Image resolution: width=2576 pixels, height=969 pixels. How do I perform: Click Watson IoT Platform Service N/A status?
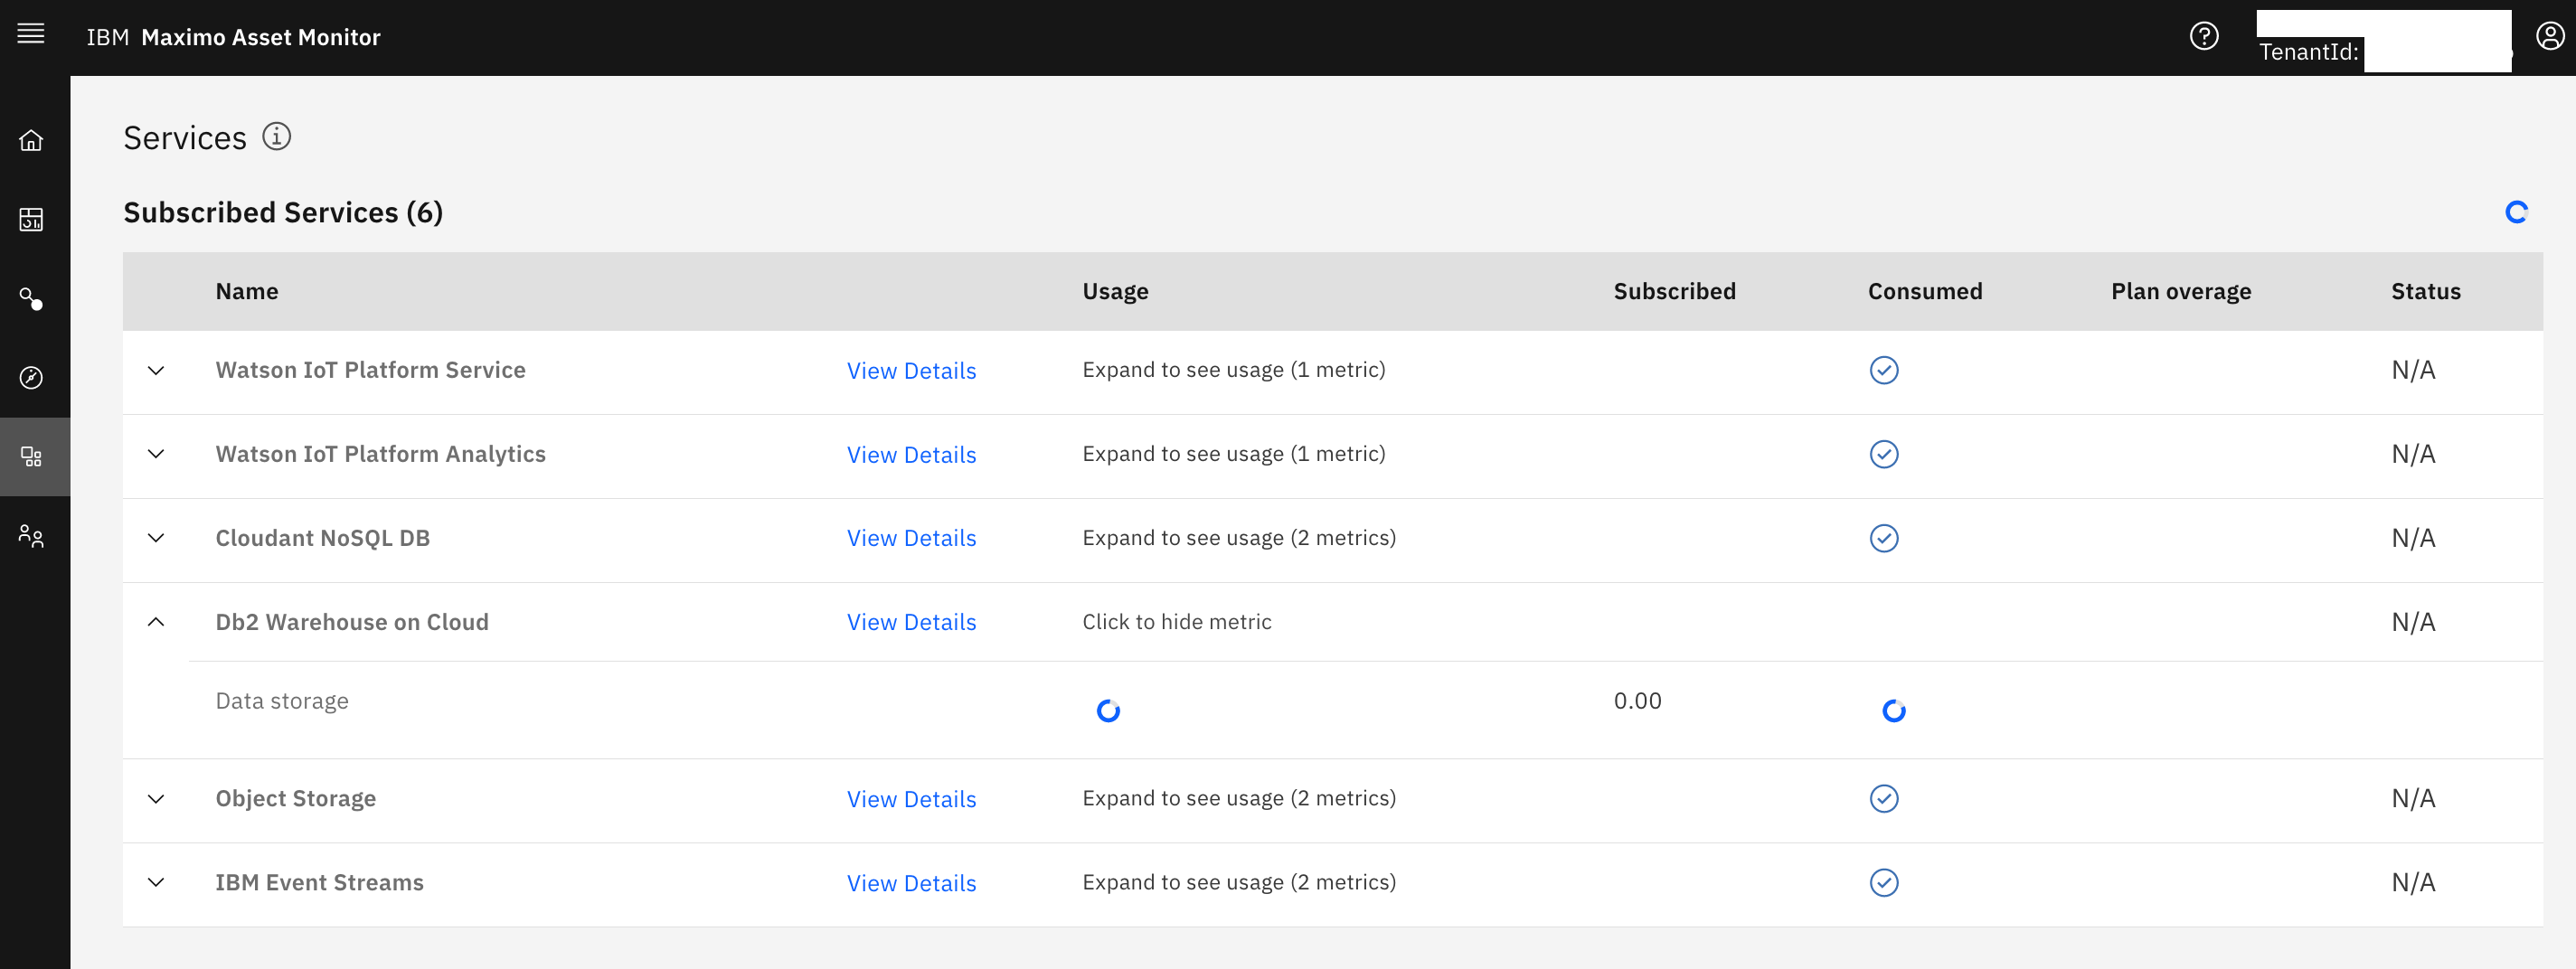2412,370
